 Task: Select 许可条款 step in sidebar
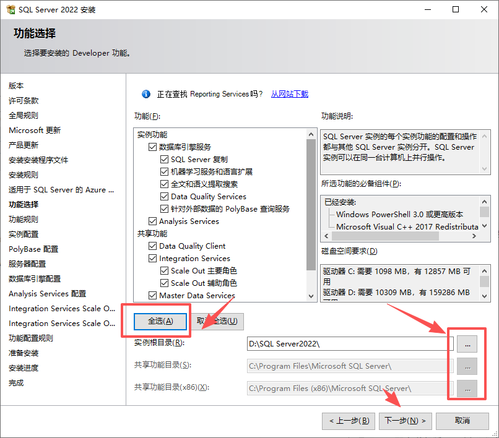(x=24, y=101)
